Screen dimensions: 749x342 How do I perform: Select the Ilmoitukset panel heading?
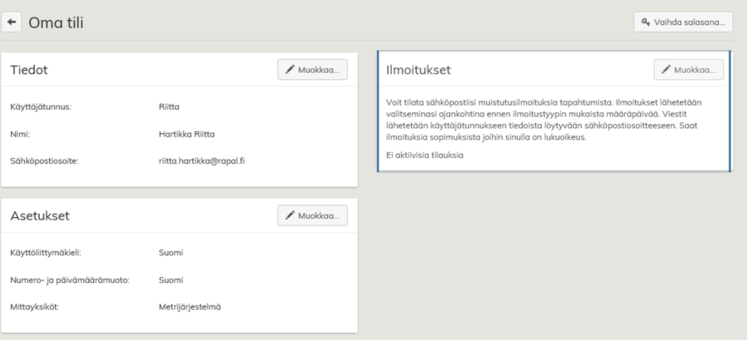419,71
